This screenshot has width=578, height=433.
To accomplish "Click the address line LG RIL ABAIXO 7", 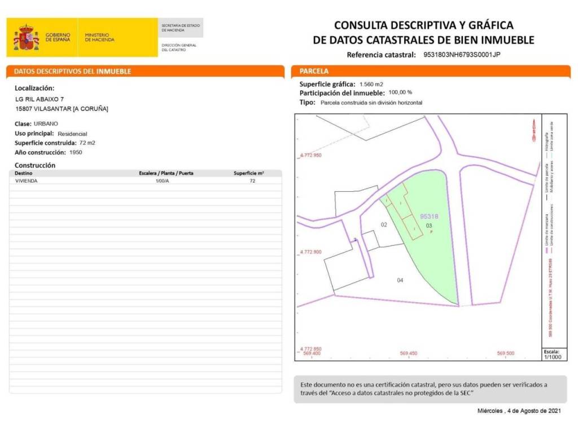I will pos(40,99).
